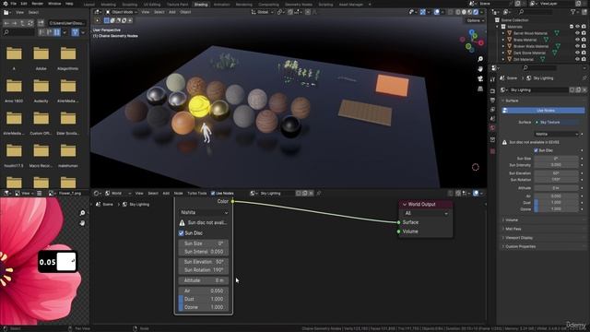Screen dimensions: 590x332
Task: Collapse the World Output node chevron
Action: click(405, 205)
